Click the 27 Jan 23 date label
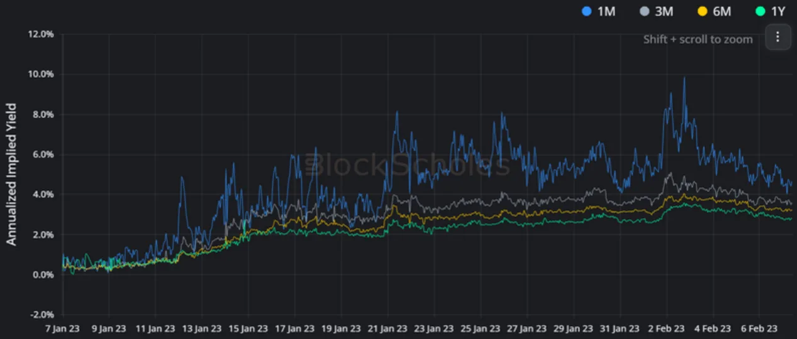Viewport: 797px width, 339px height. (x=527, y=328)
